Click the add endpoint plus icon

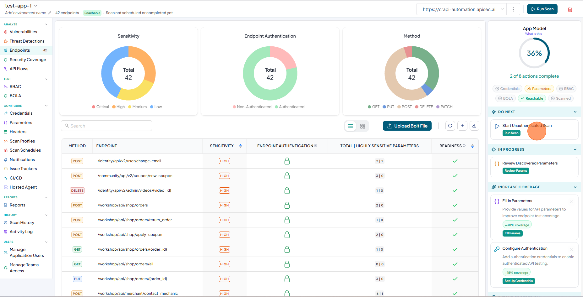(x=462, y=126)
